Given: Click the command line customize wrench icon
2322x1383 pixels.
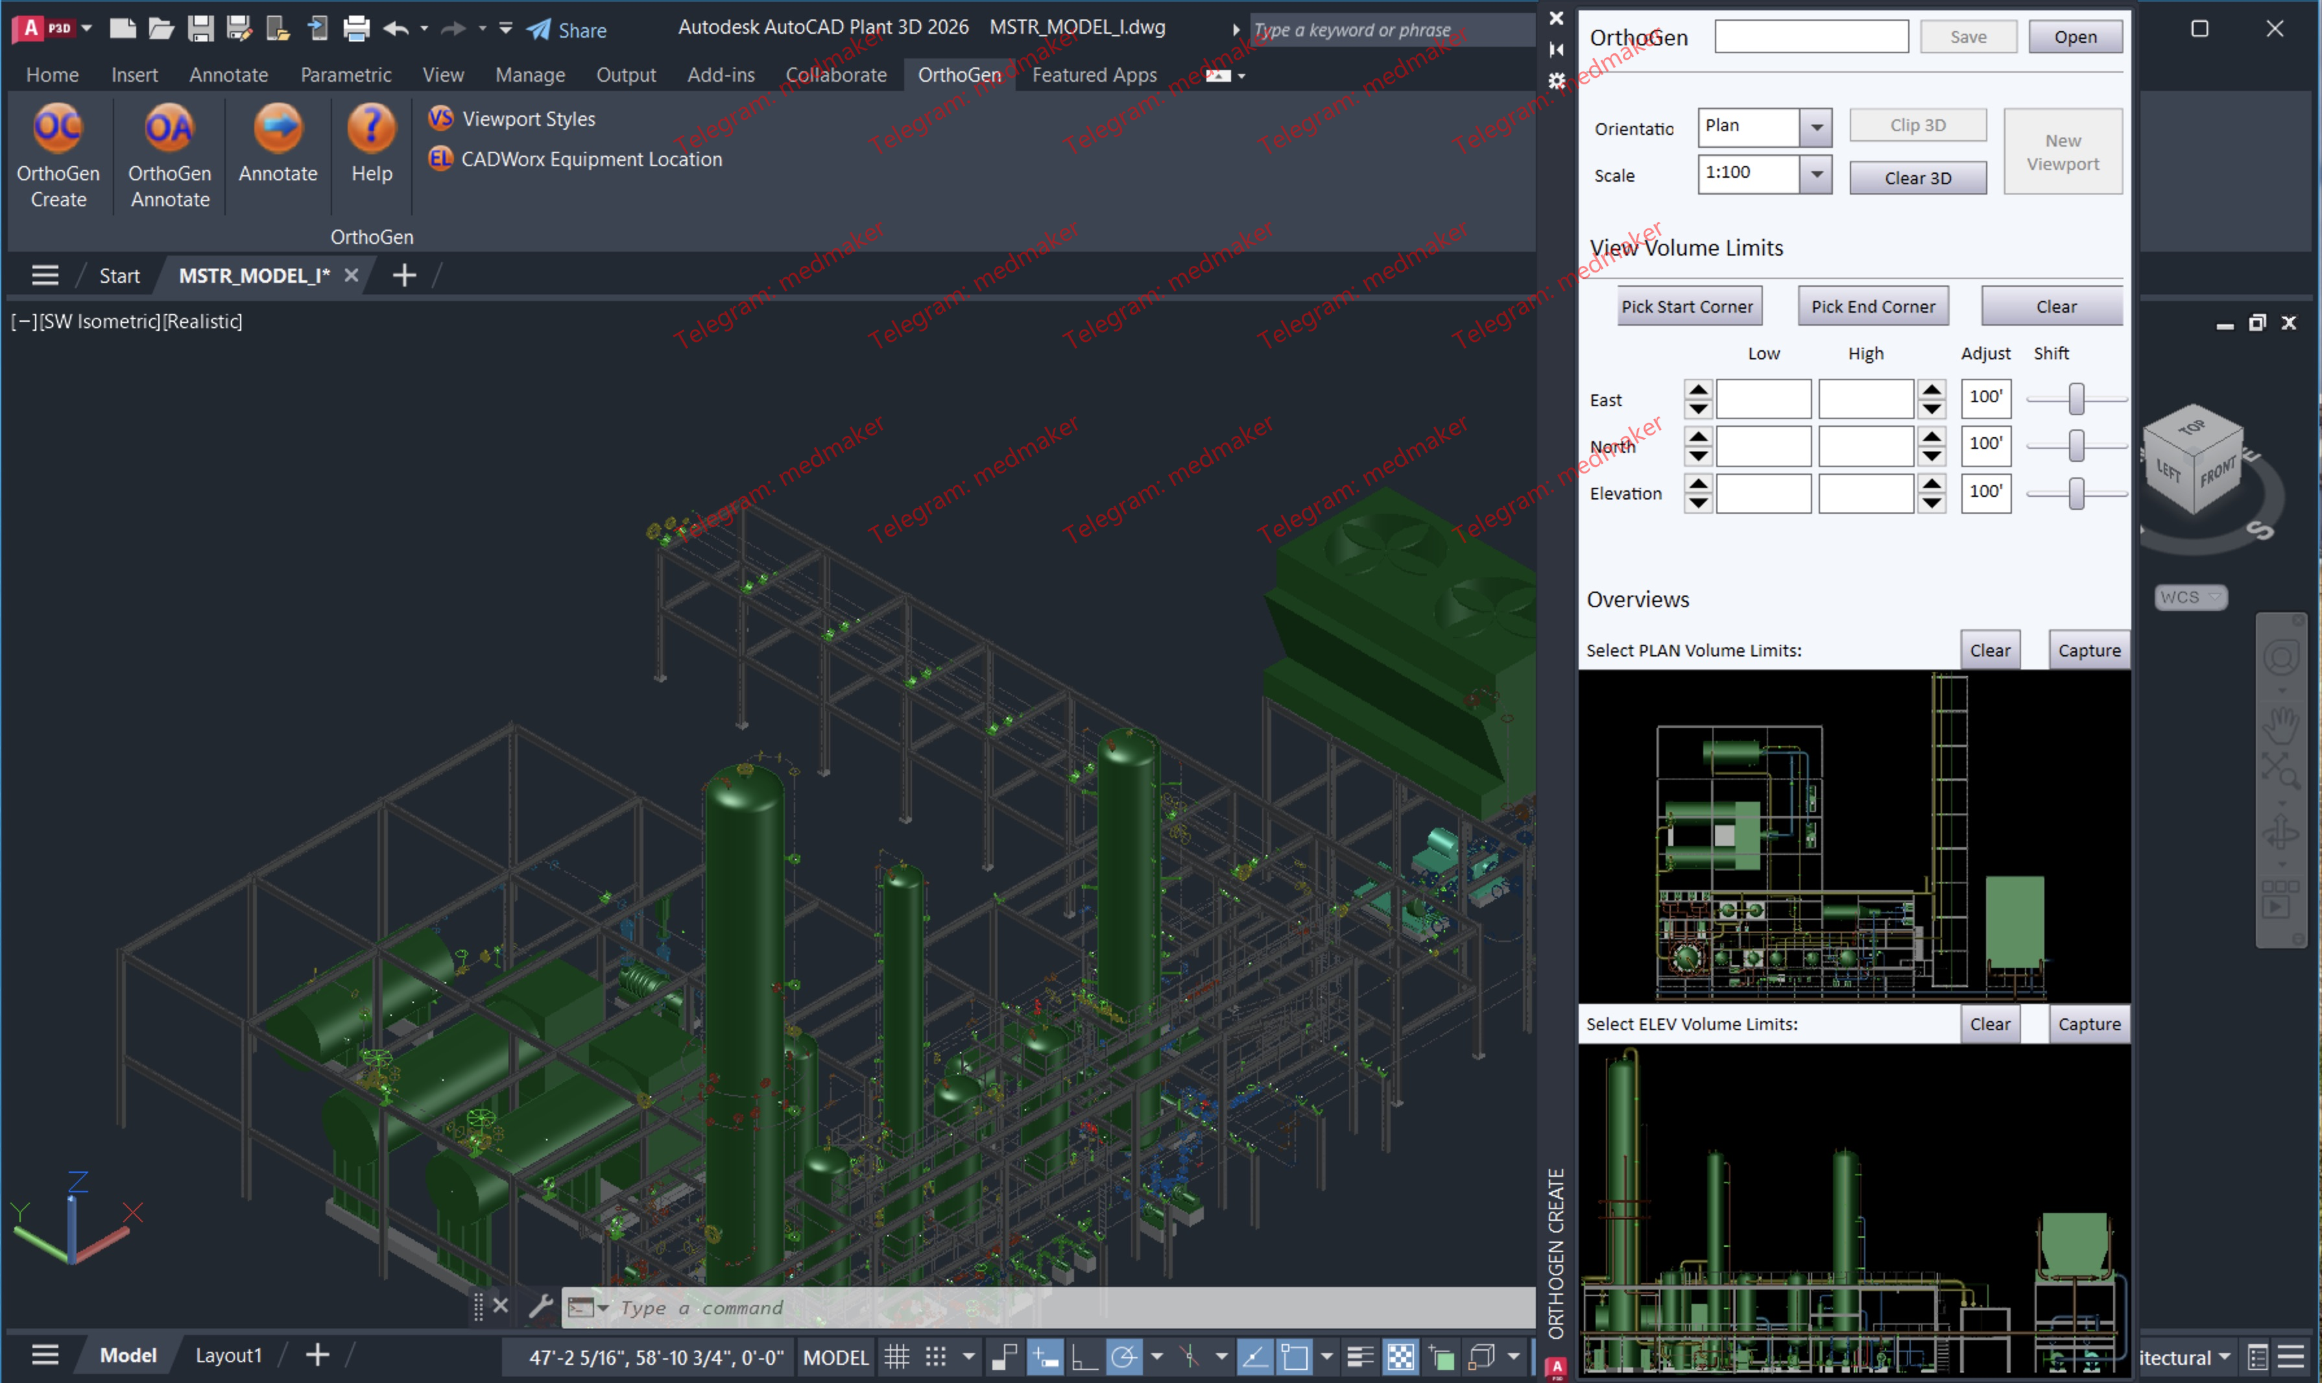Looking at the screenshot, I should pos(540,1306).
